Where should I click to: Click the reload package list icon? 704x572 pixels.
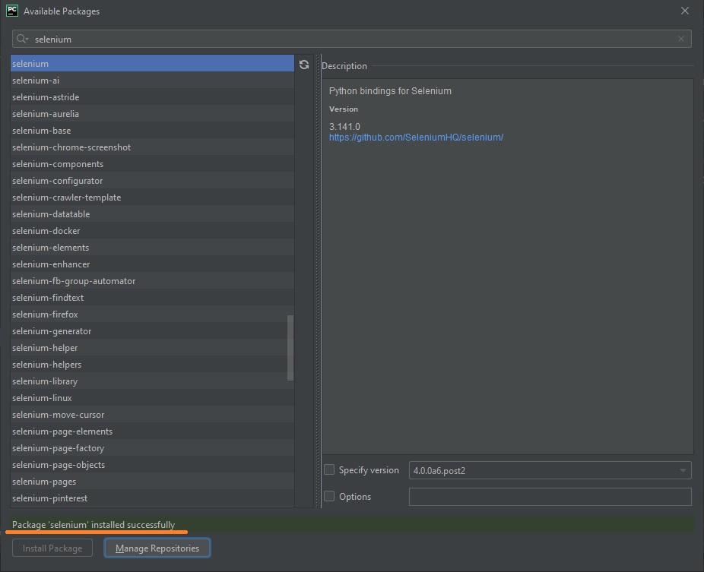[x=304, y=65]
